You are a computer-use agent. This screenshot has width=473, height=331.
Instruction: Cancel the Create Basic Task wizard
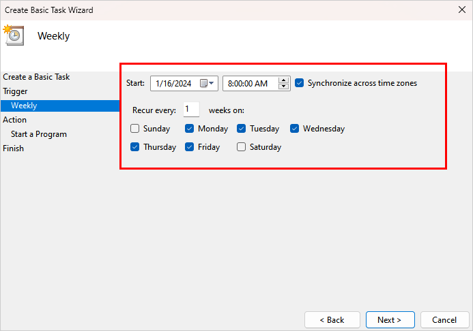[444, 319]
